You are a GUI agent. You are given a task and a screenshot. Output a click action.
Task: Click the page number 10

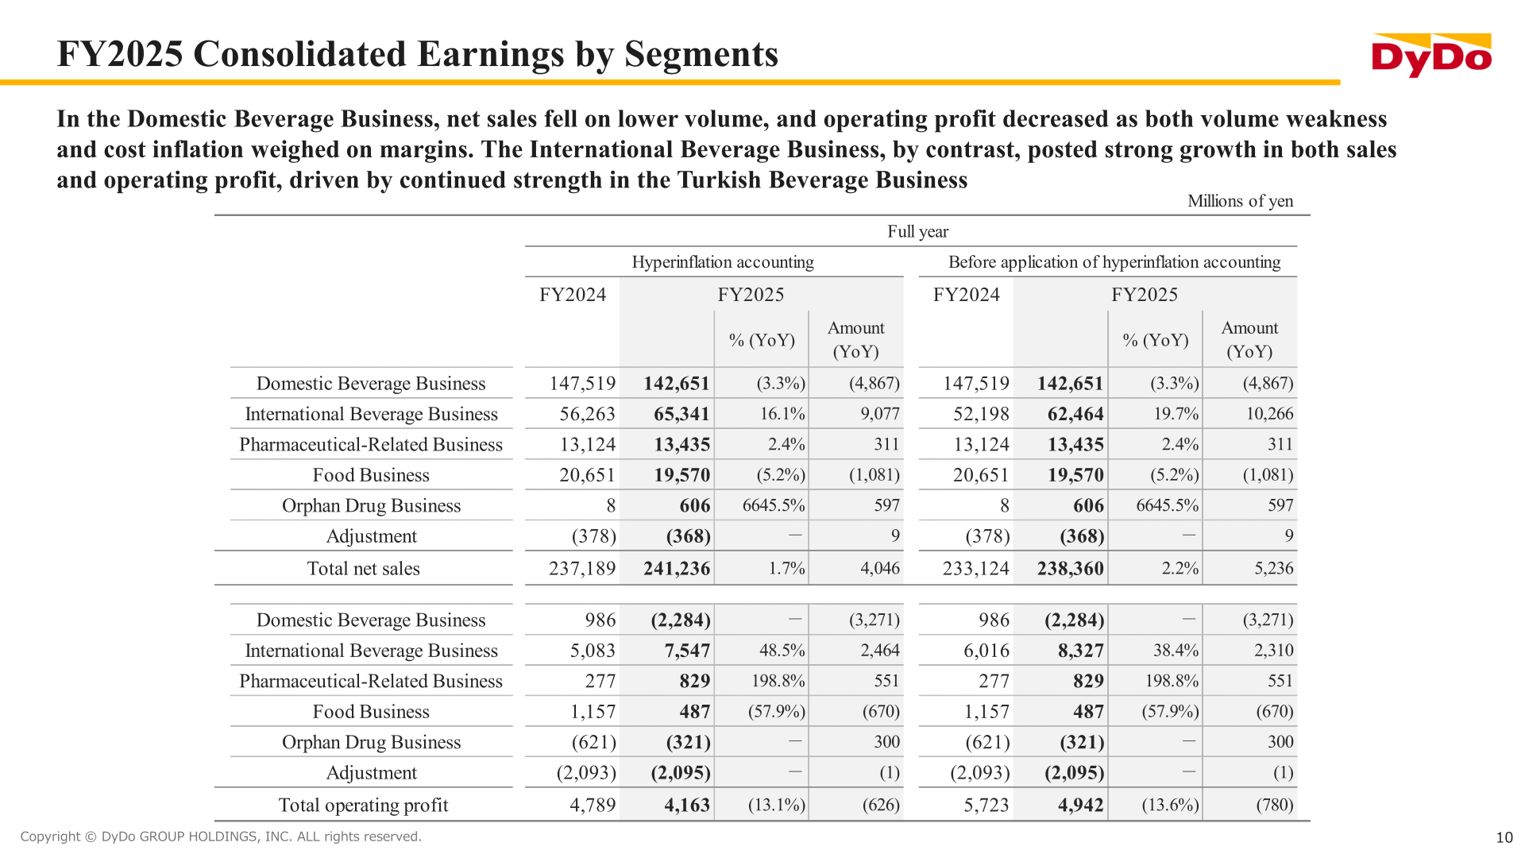(x=1504, y=837)
